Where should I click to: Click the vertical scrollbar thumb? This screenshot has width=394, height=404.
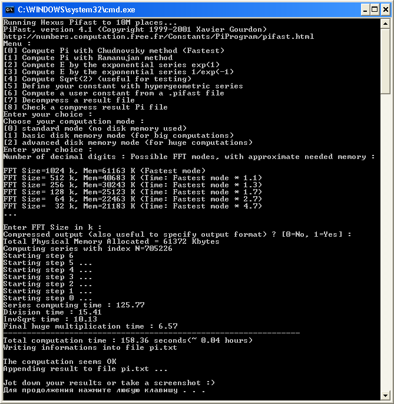pyautogui.click(x=385, y=61)
